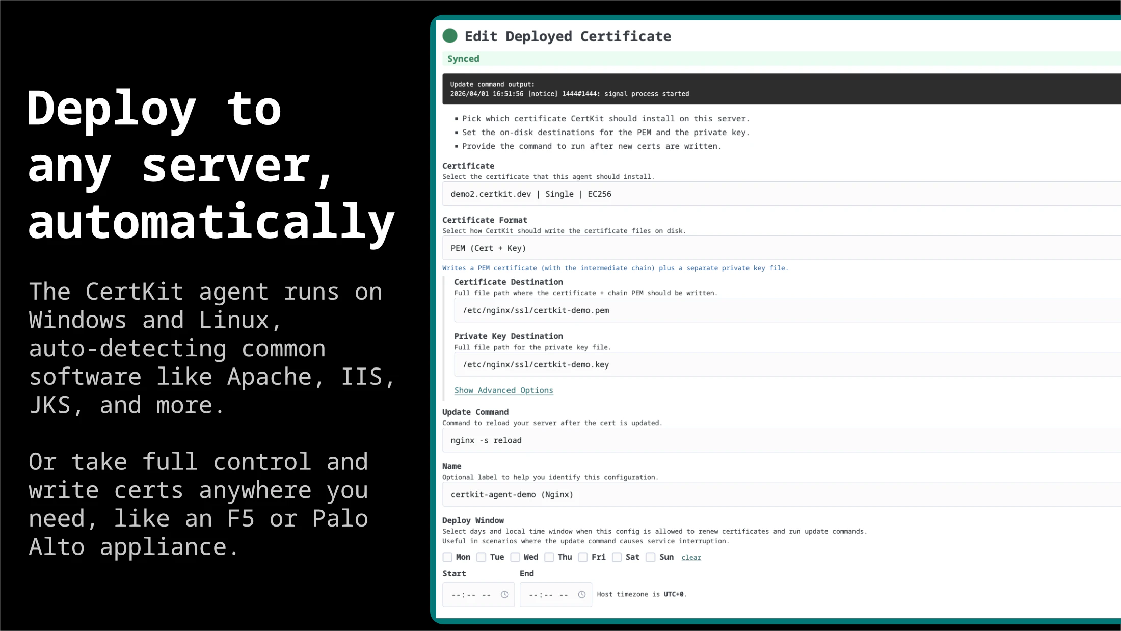Screen dimensions: 1121x631
Task: Open the Certificate selection dropdown
Action: pyautogui.click(x=713, y=194)
